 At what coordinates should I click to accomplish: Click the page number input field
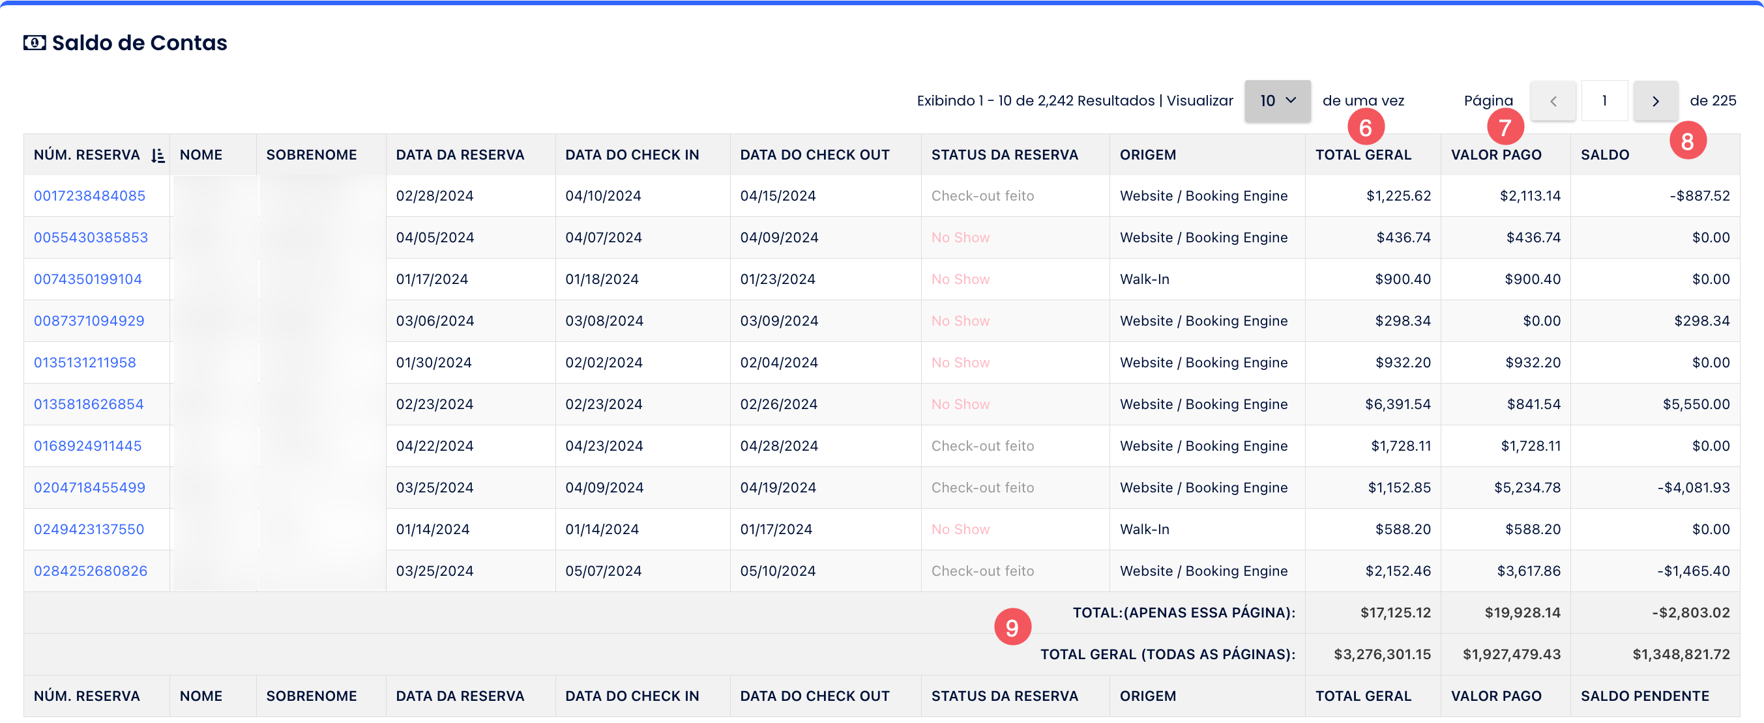[x=1604, y=101]
